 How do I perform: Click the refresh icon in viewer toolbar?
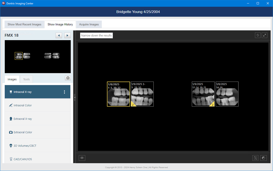pos(258,35)
